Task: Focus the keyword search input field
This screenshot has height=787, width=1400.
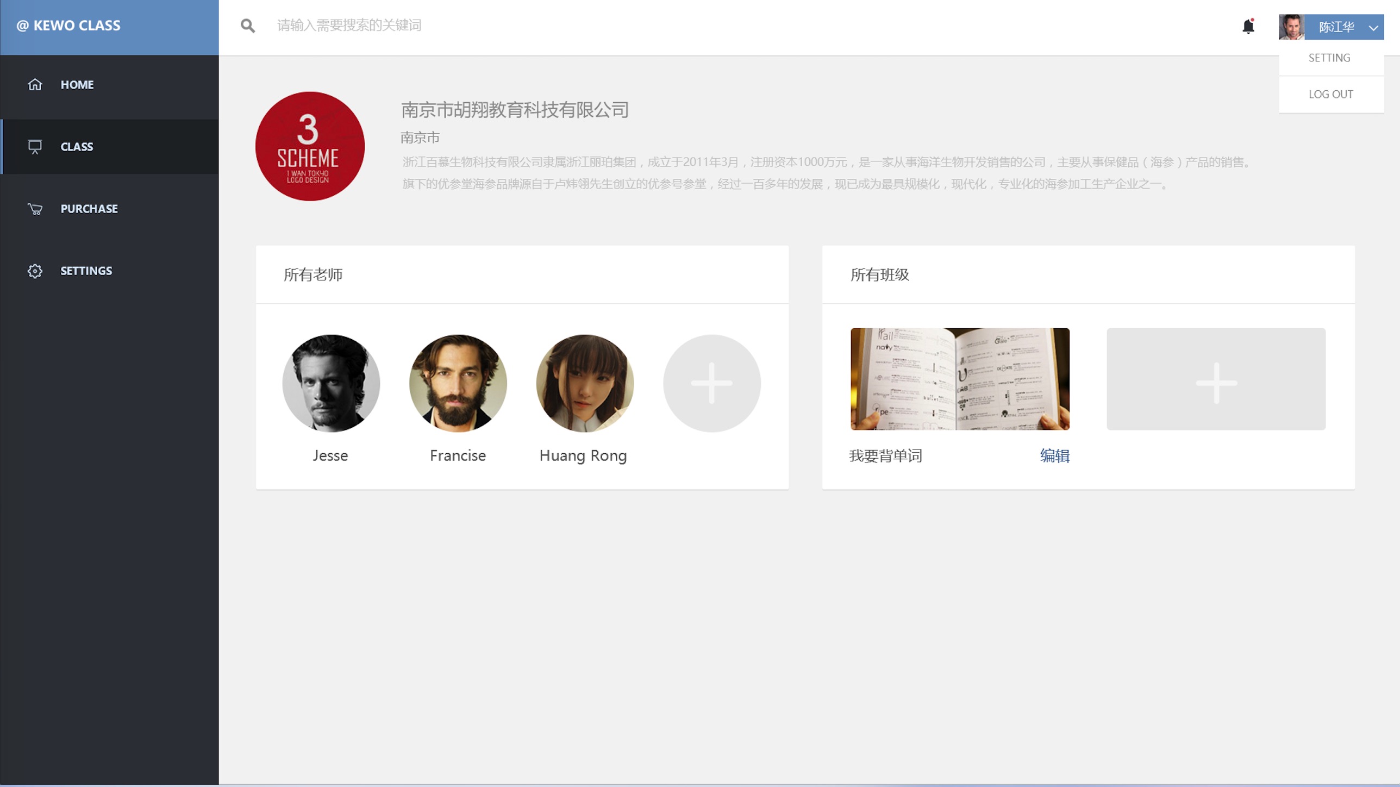Action: pyautogui.click(x=489, y=26)
